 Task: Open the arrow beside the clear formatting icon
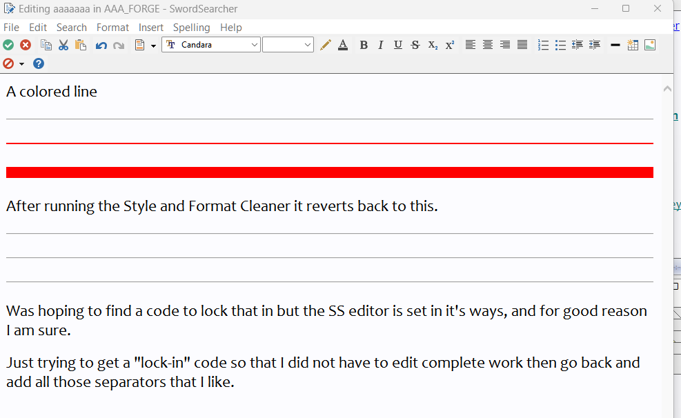click(21, 64)
